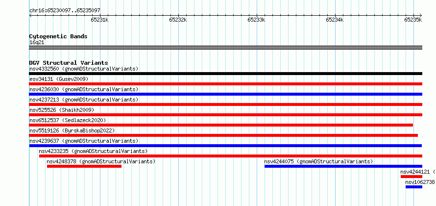
Task: Click the 65235k ruler mark
Action: (x=413, y=20)
